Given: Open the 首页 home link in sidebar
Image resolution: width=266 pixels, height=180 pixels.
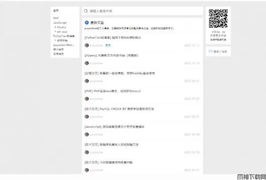Looking at the screenshot, I should [56, 11].
